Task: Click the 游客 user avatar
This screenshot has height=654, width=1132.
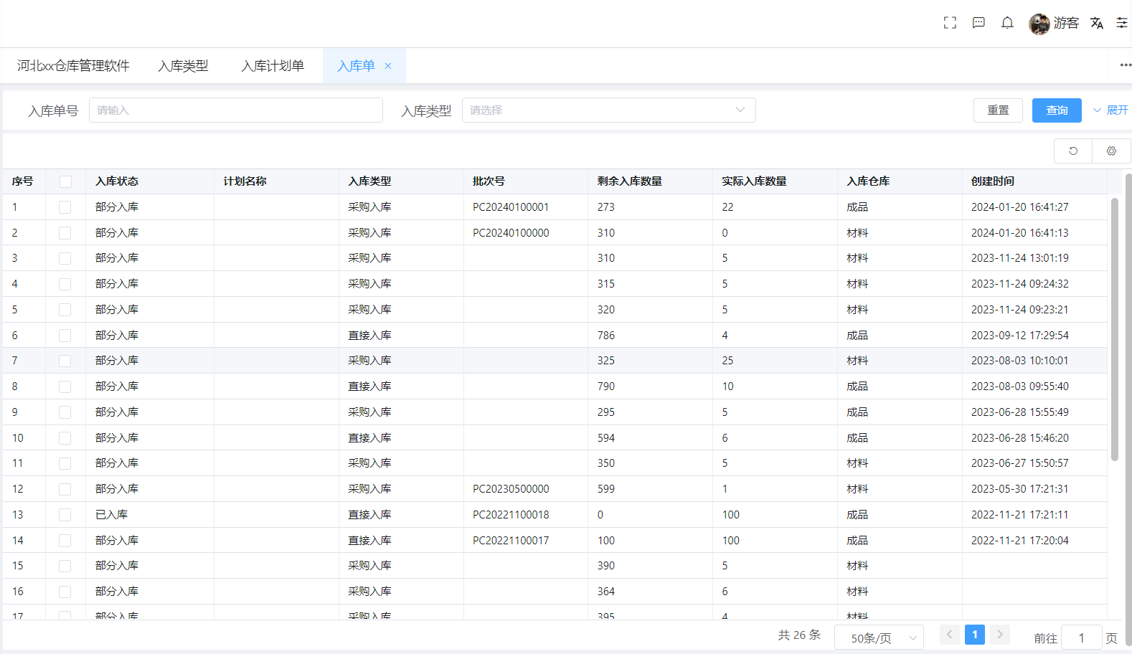Action: (x=1039, y=24)
